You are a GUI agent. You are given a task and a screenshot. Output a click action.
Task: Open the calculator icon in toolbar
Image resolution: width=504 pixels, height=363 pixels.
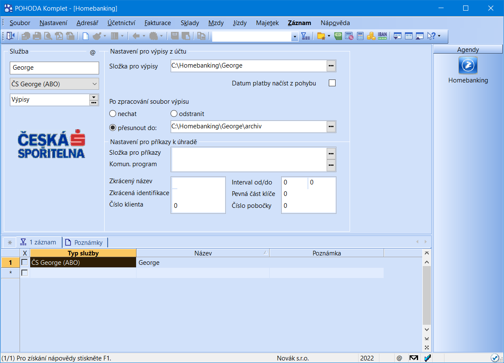pos(360,37)
